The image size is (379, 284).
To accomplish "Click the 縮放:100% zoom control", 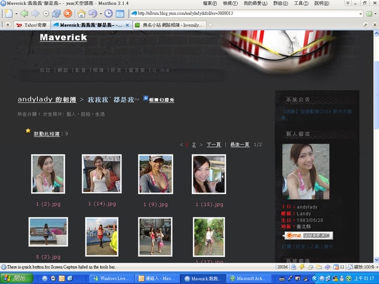I will (361, 267).
